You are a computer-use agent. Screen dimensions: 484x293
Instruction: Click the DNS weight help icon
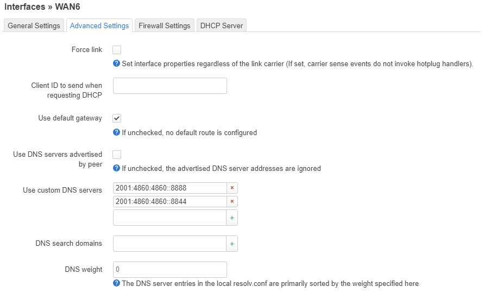tap(116, 283)
